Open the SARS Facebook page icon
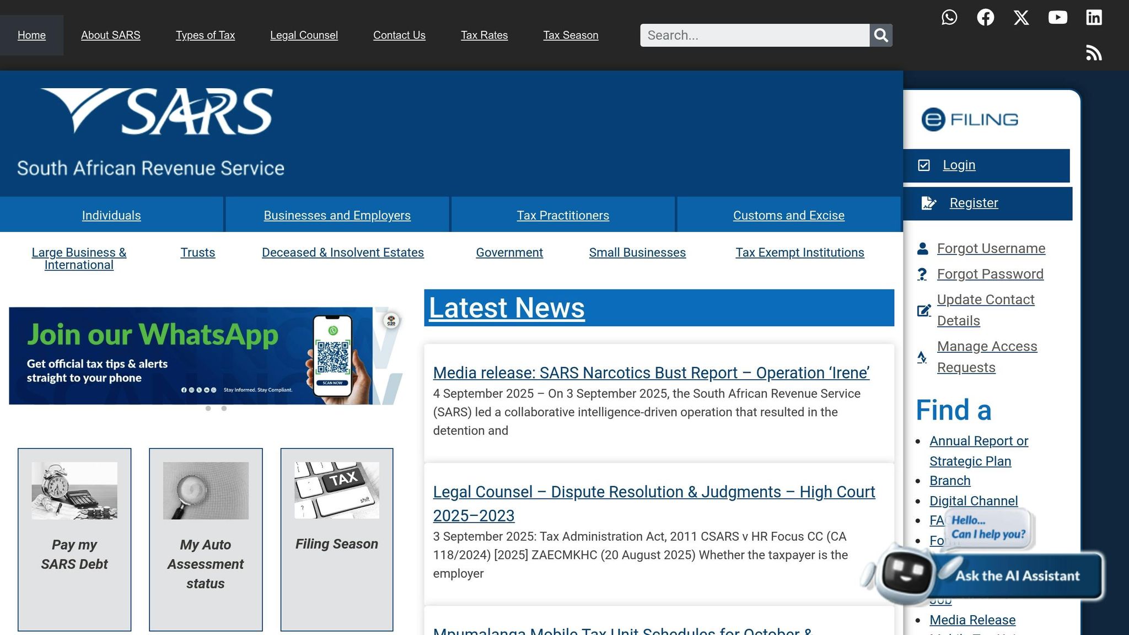 point(986,18)
